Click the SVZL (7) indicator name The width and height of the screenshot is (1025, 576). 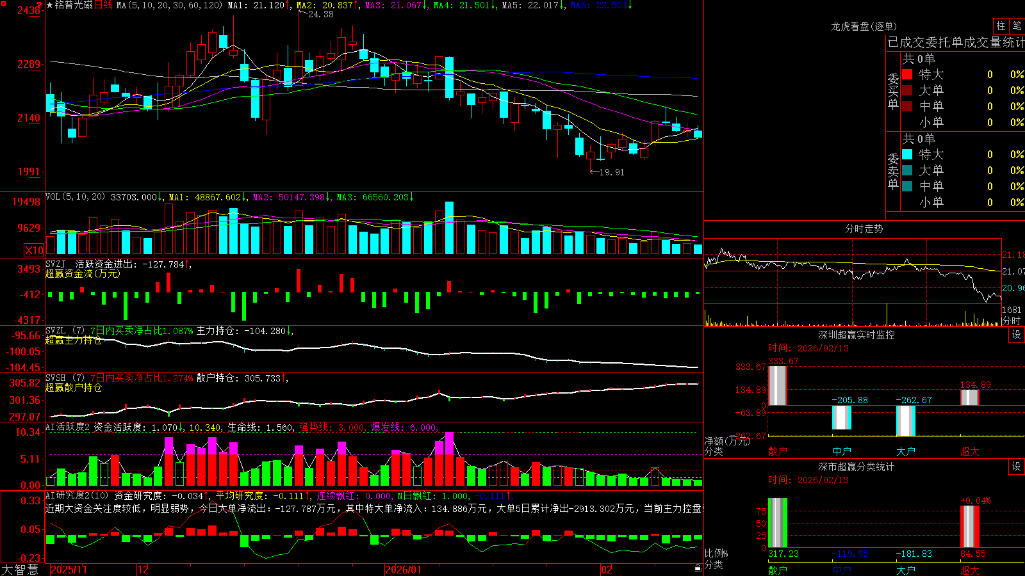pos(65,331)
